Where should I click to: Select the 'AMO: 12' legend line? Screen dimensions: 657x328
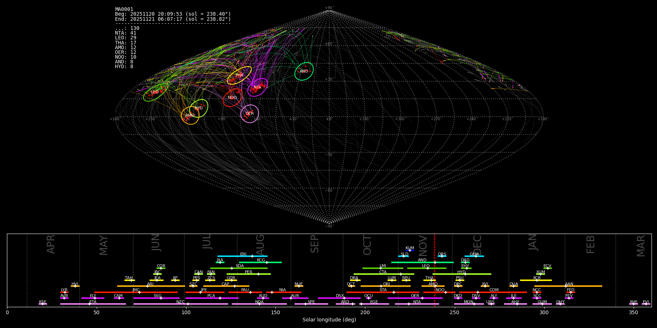tap(126, 48)
